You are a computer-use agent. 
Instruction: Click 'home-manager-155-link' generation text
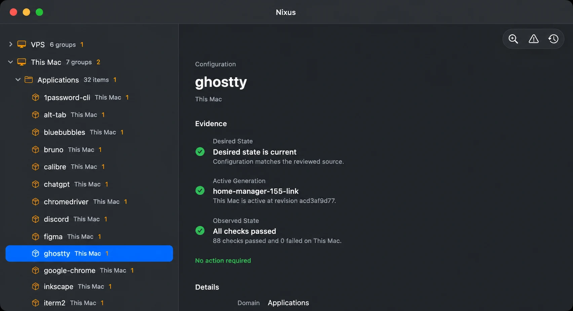[x=256, y=191]
